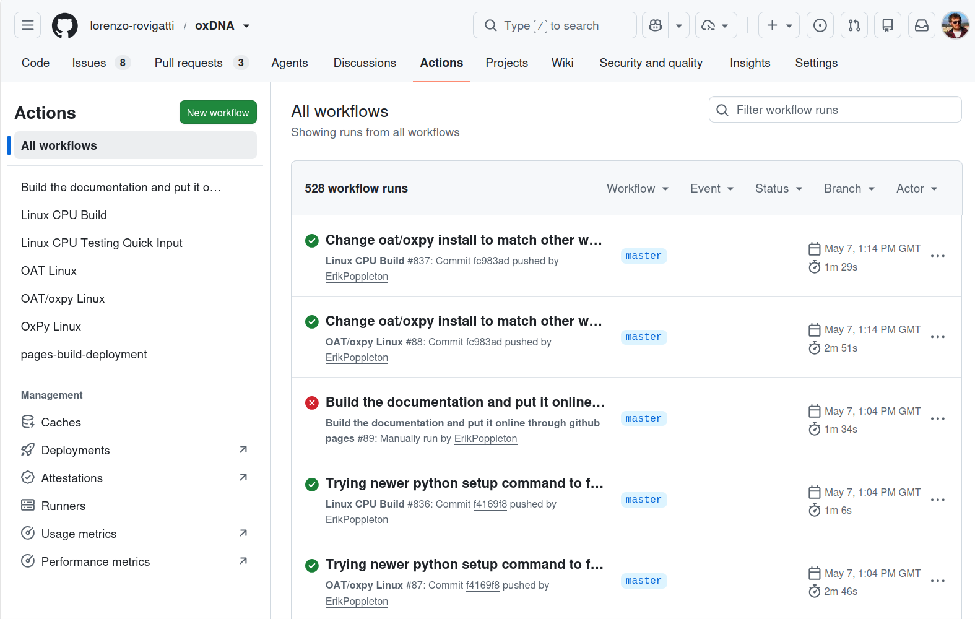Open OAT/oxpy Linux #87 run title
The image size is (975, 619).
pos(464,564)
